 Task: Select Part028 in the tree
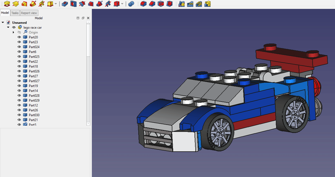[x=34, y=96]
